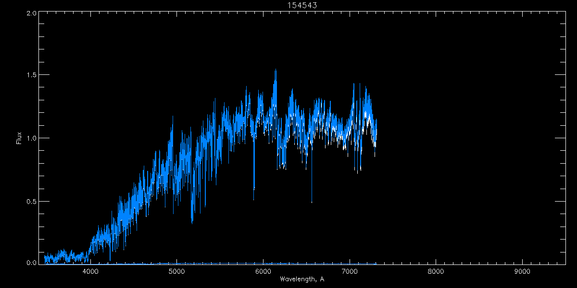
Task: Click the "Wavelength, A" x-axis label
Action: pyautogui.click(x=301, y=279)
